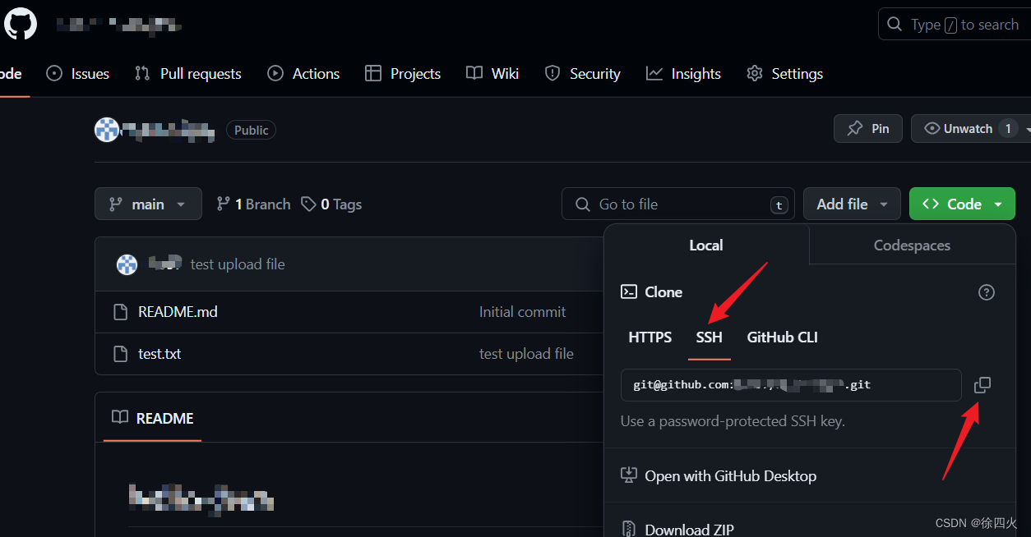Click the Open with GitHub Desktop icon
The image size is (1031, 537).
coord(629,475)
